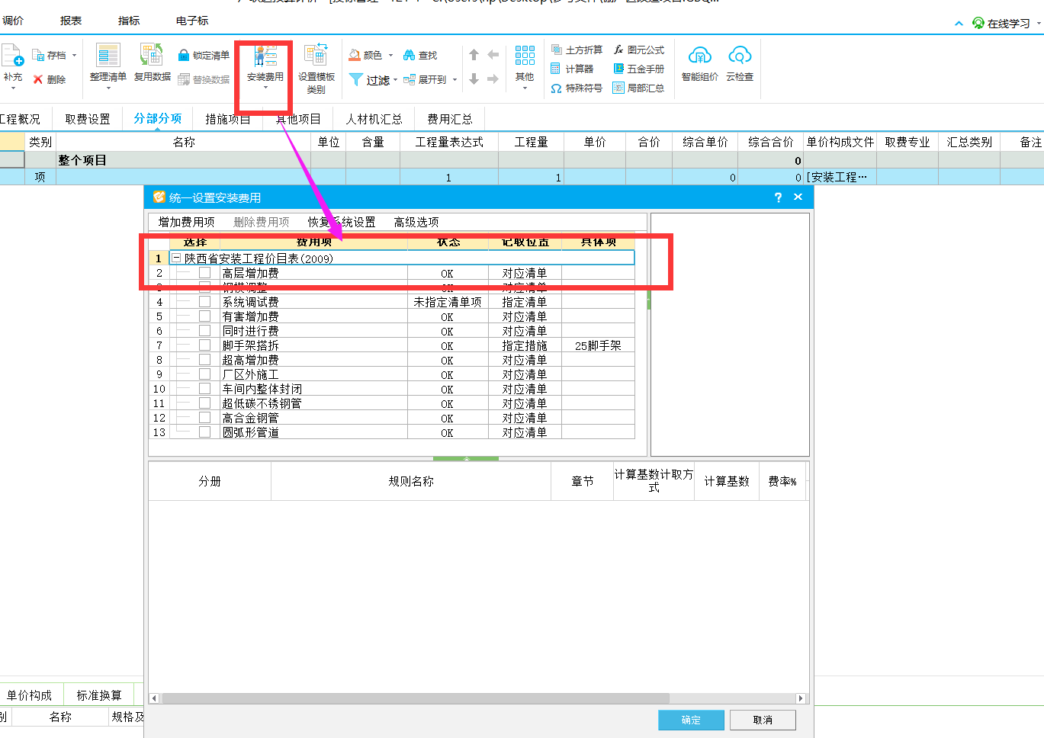Viewport: 1044px width, 738px height.
Task: Switch to the 取费设置 tab
Action: tap(88, 119)
